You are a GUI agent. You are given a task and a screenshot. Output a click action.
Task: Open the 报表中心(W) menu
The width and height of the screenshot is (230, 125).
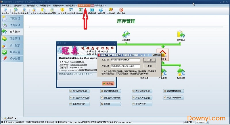point(58,5)
